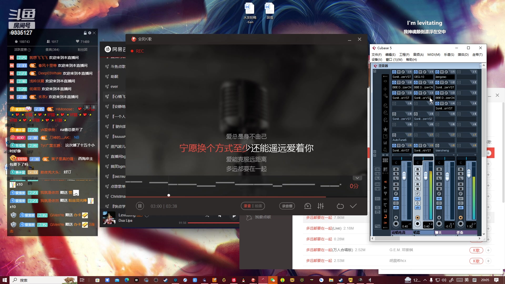Screen dimensions: 505x284
Task: Open the 编辑(E) menu in Cubase
Action: (x=390, y=55)
